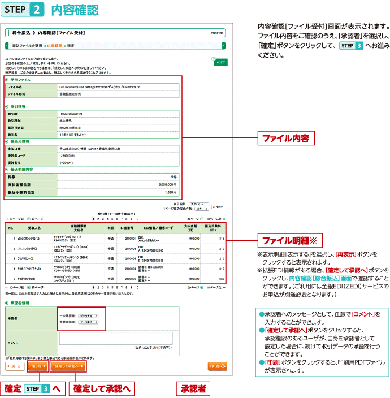Click the 受取人名 column header
390x398 pixels.
[34, 228]
